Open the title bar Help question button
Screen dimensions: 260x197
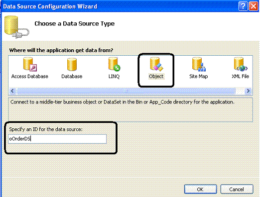click(243, 6)
